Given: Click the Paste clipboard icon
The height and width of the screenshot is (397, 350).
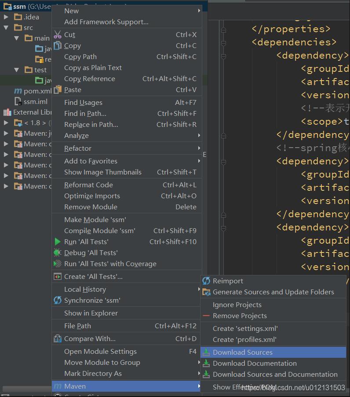Looking at the screenshot, I should 57,90.
